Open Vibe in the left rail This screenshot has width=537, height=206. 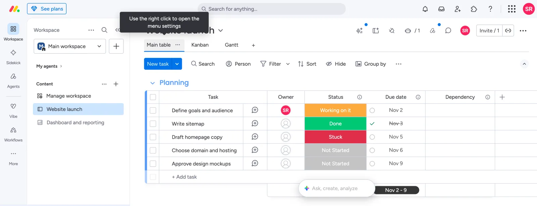[13, 111]
